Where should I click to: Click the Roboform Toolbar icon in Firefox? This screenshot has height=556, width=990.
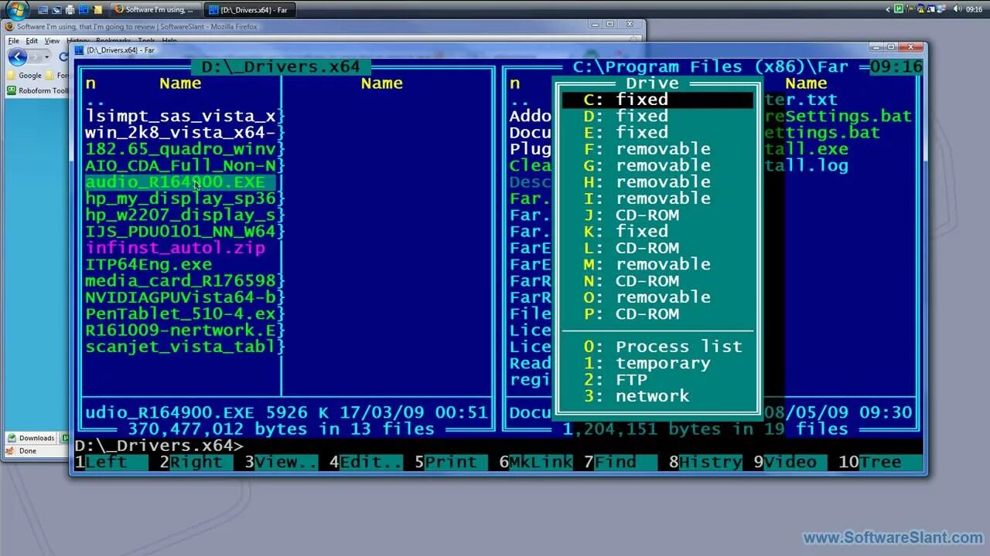12,90
